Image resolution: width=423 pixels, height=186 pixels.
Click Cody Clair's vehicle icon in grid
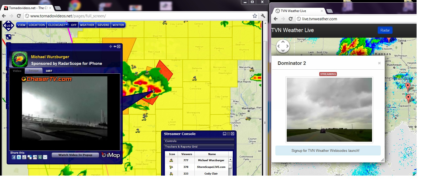tap(171, 173)
